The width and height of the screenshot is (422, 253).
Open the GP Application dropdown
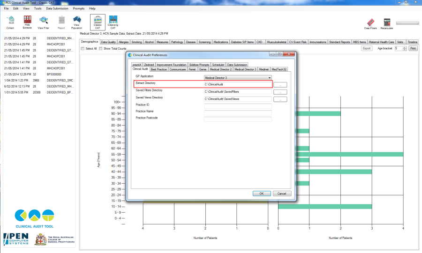(238, 78)
